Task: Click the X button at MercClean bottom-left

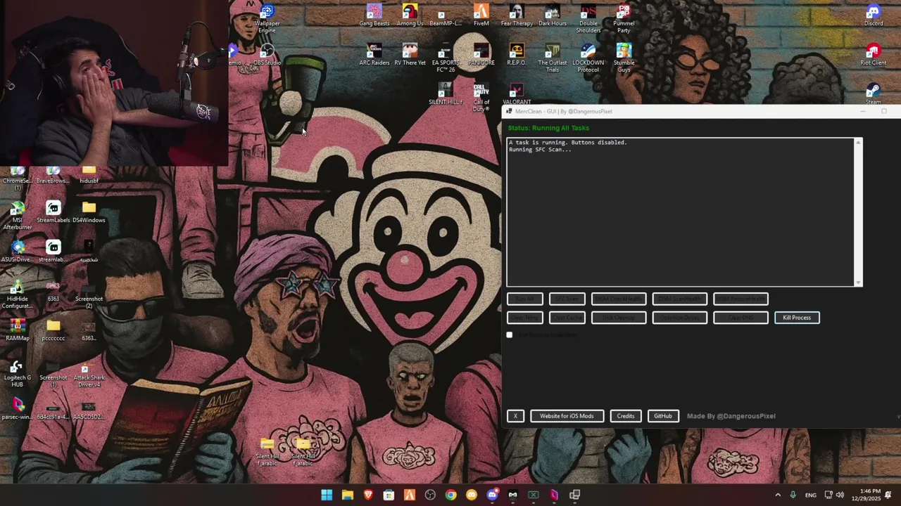Action: click(x=515, y=416)
